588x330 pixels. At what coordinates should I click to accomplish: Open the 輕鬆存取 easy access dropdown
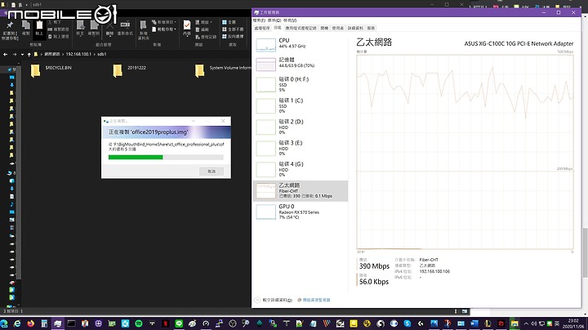tap(164, 29)
